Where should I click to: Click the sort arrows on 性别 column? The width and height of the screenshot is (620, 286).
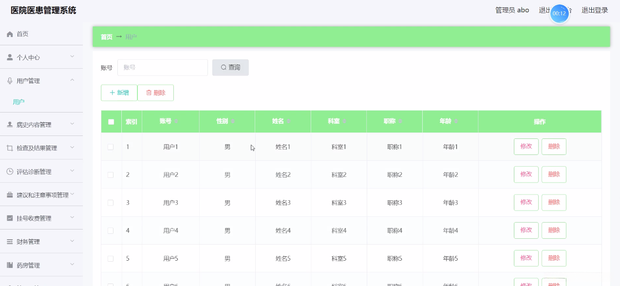tap(233, 121)
